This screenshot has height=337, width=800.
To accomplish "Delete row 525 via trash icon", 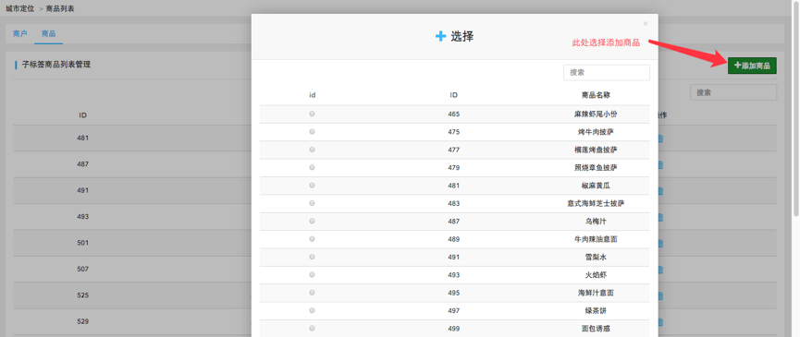I will click(x=659, y=295).
